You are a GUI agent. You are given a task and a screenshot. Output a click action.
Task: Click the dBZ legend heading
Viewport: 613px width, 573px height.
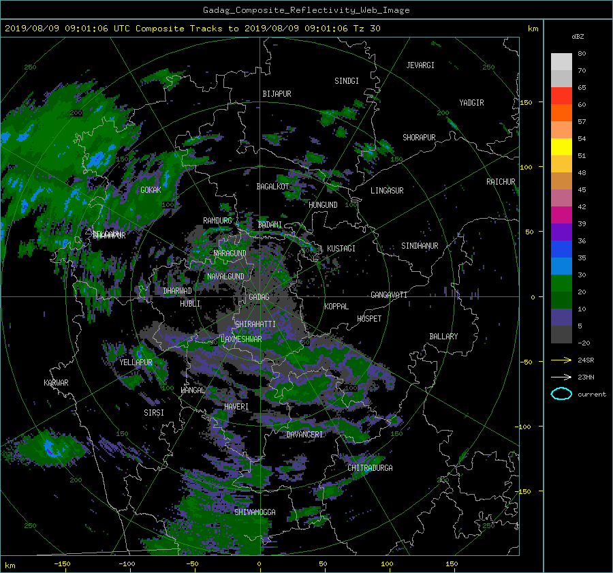point(578,37)
